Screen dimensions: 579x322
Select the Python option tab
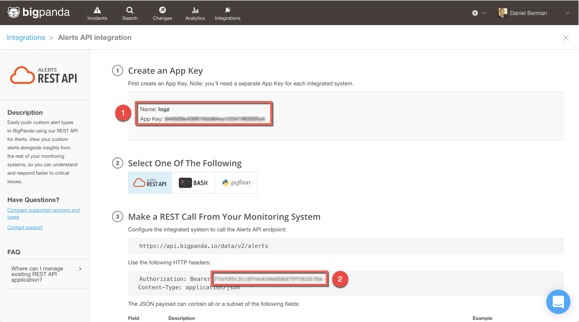236,183
